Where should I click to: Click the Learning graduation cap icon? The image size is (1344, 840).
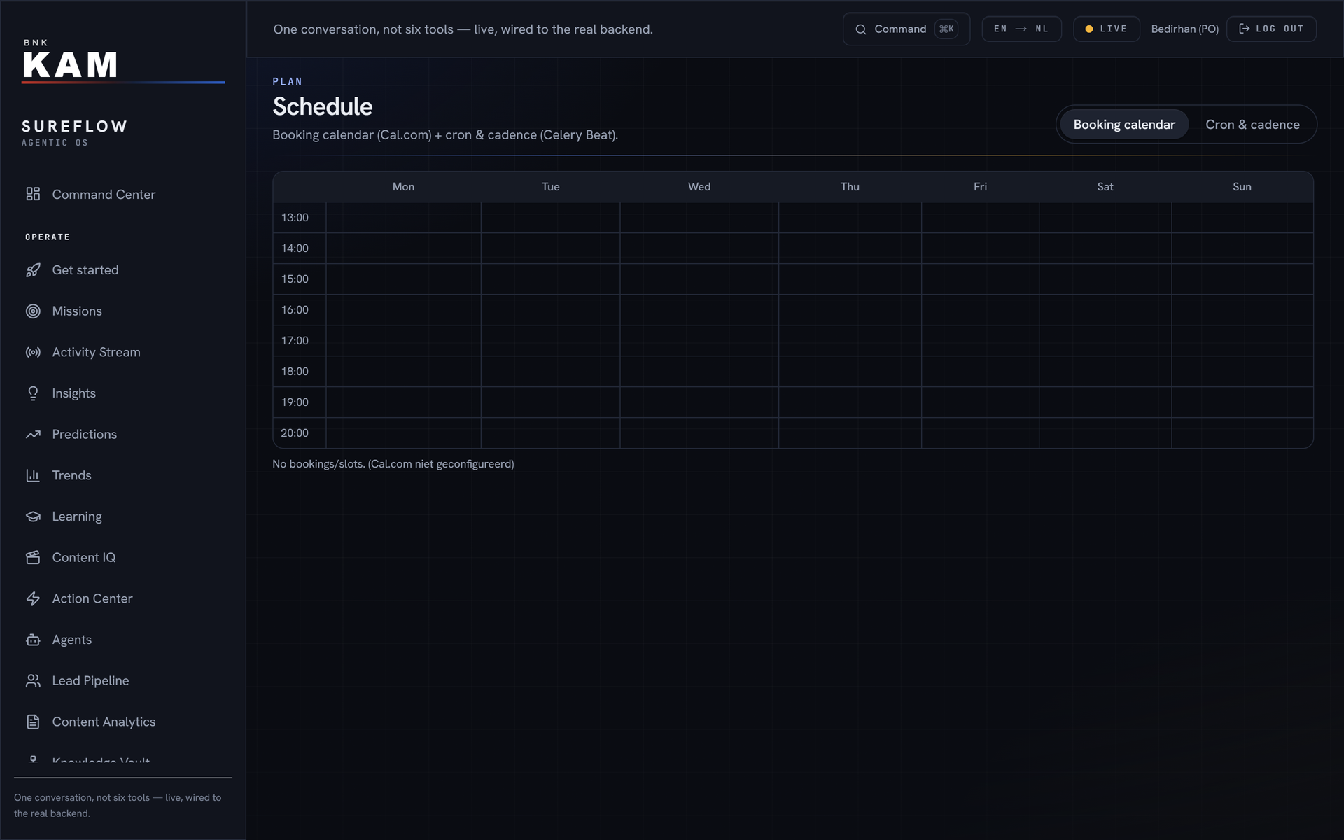pyautogui.click(x=33, y=517)
